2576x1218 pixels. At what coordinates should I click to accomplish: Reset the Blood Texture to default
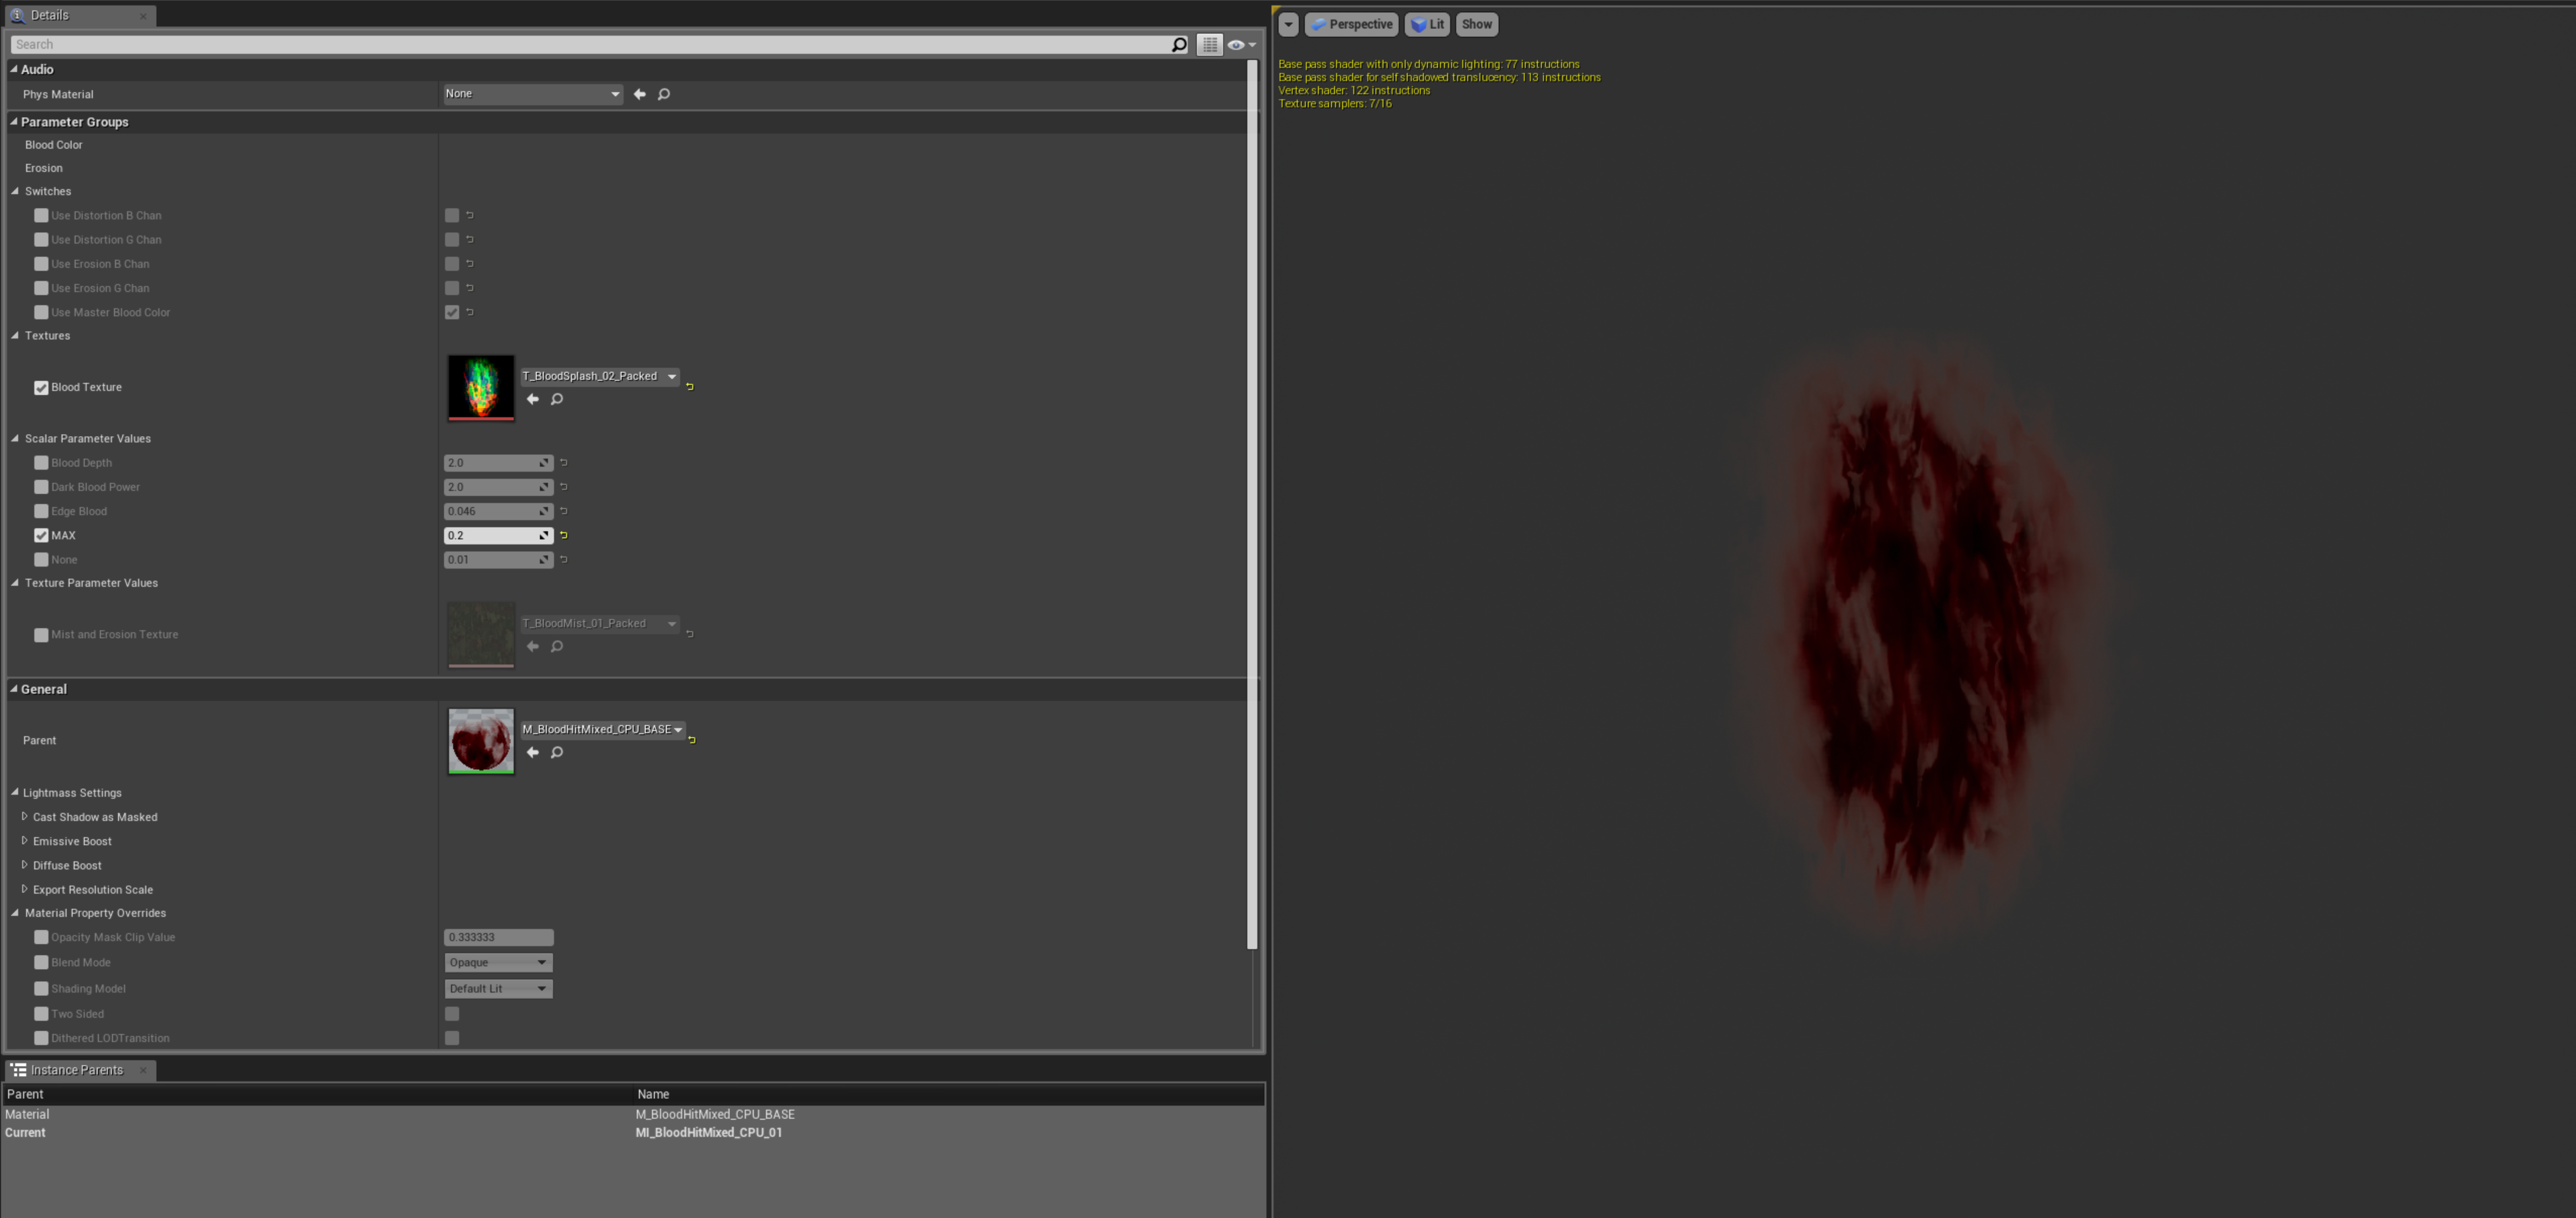[x=690, y=386]
